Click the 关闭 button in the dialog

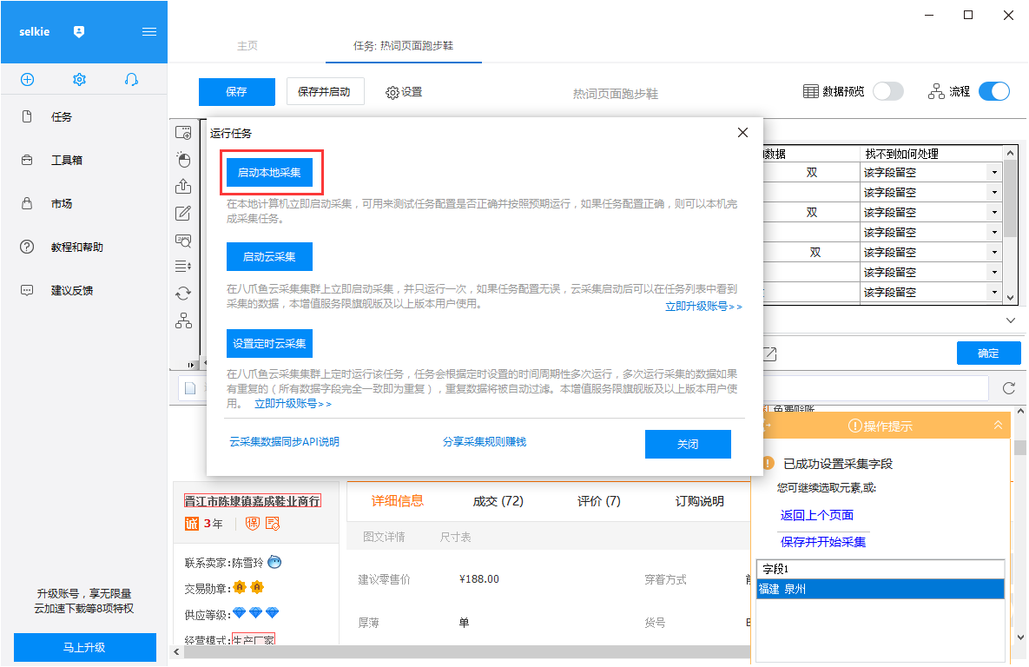(x=688, y=445)
